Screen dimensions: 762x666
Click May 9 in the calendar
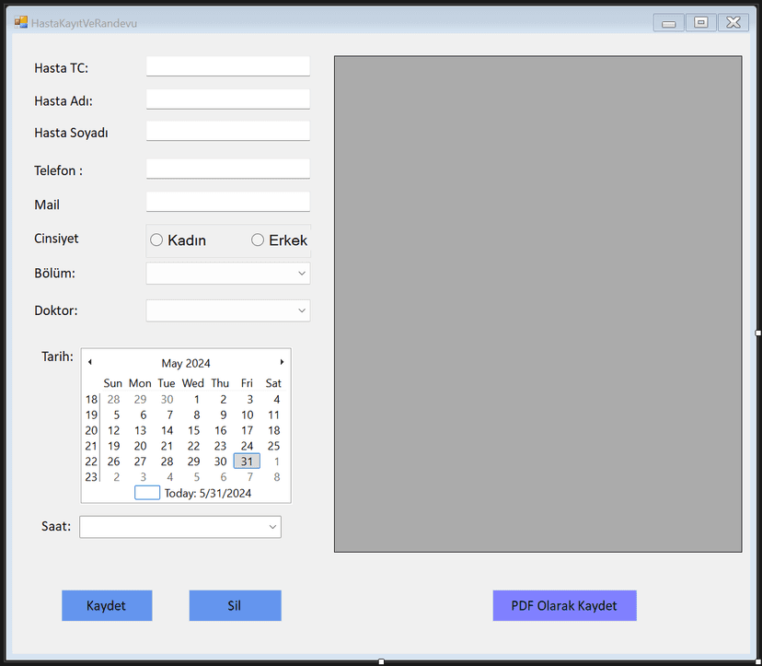[224, 415]
